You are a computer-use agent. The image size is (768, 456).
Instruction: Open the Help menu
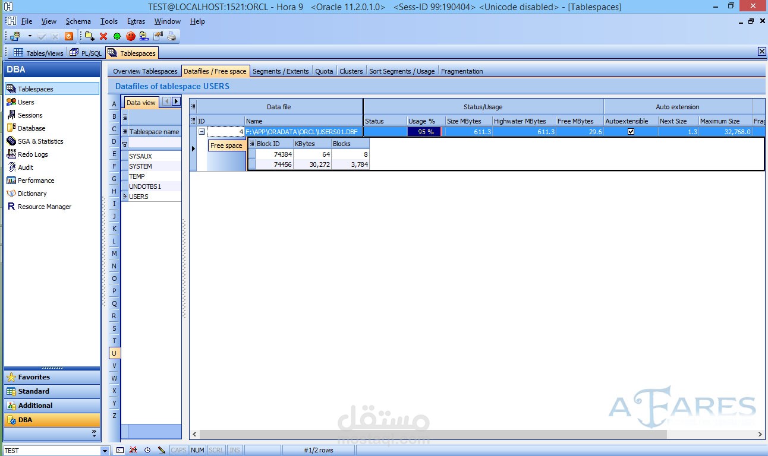[197, 21]
